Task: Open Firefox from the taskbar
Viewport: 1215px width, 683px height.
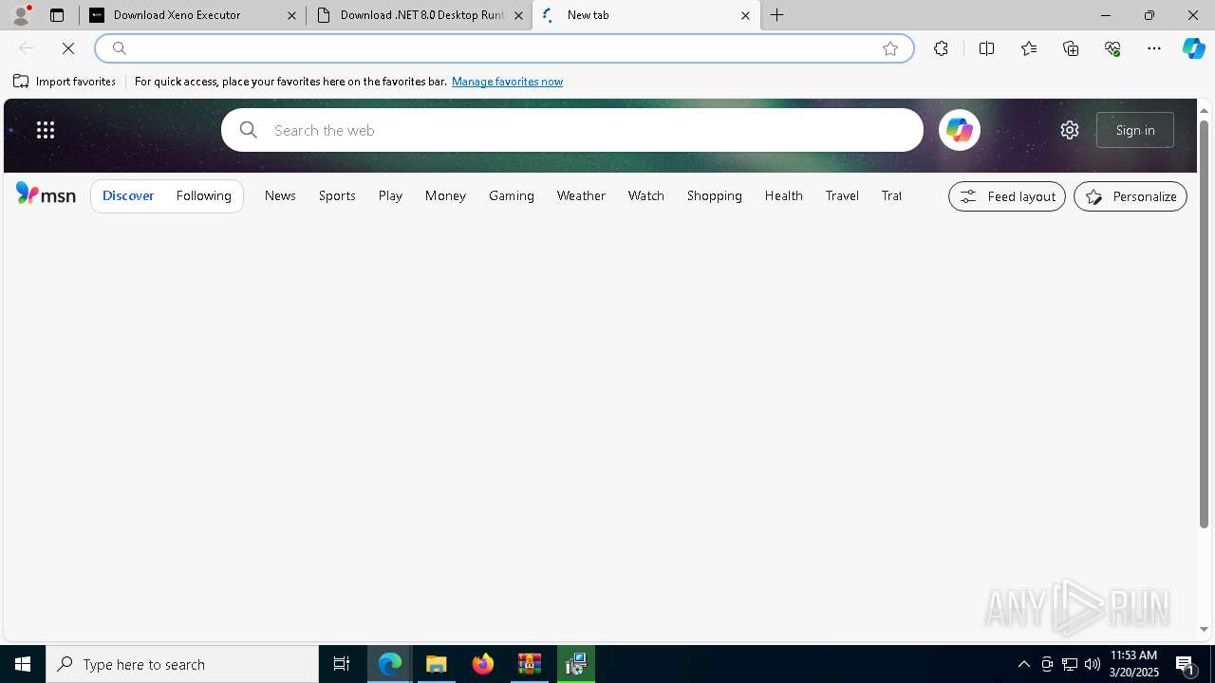Action: tap(483, 664)
